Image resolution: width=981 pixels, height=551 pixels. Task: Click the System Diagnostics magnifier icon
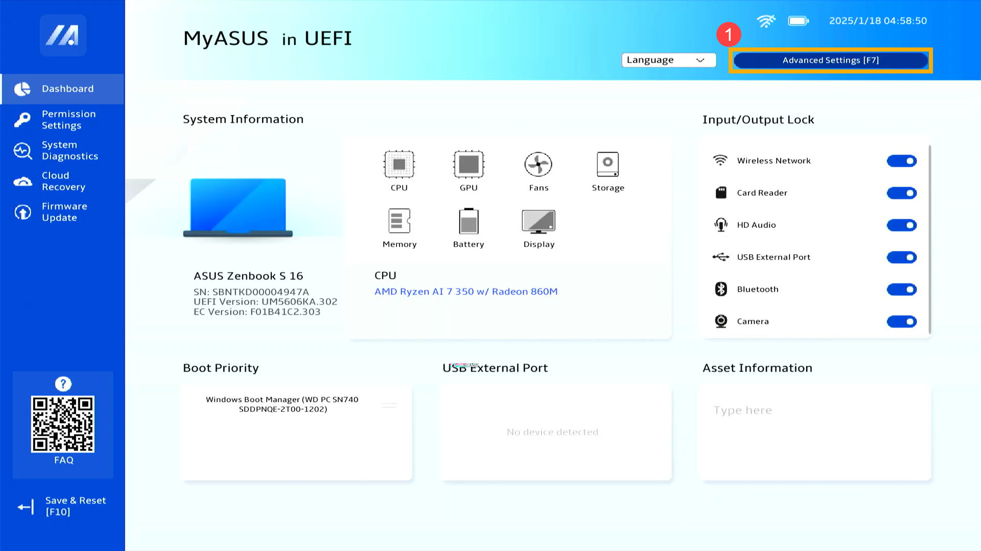point(22,151)
